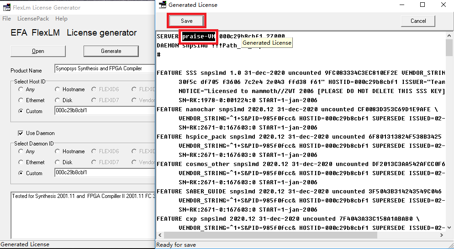Image resolution: width=454 pixels, height=249 pixels.
Task: Click the FEATURE cosmos_other line
Action: (x=301, y=164)
